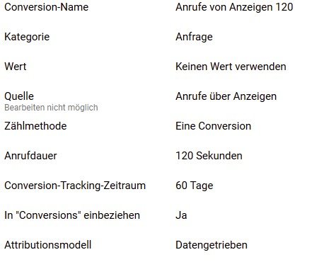Click the Bearbeiten nicht möglich note
This screenshot has height=262, width=329.
(51, 108)
